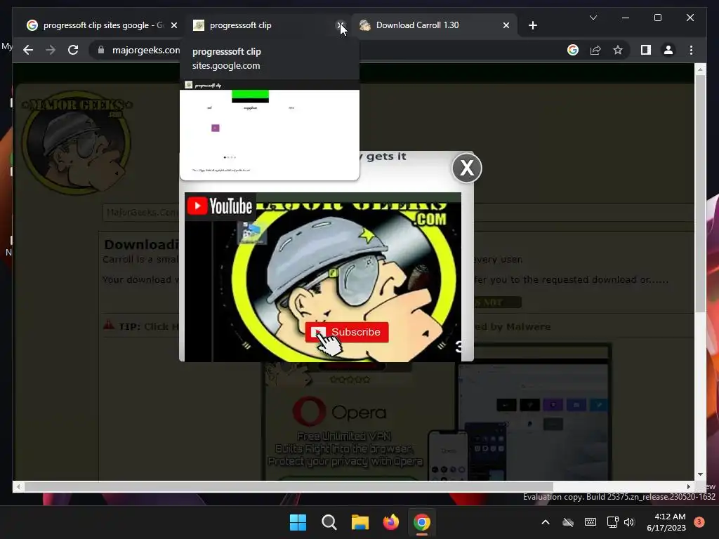Viewport: 719px width, 539px height.
Task: Open the notification badge showing 3
Action: [699, 522]
